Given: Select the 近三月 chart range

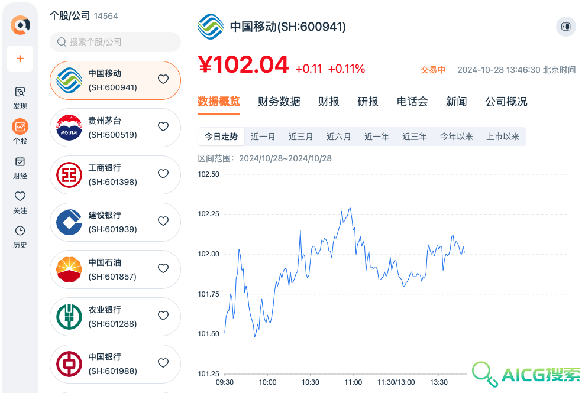Looking at the screenshot, I should pos(300,137).
